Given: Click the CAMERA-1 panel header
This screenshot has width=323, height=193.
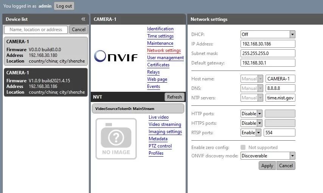Looking at the screenshot, I should (x=138, y=19).
